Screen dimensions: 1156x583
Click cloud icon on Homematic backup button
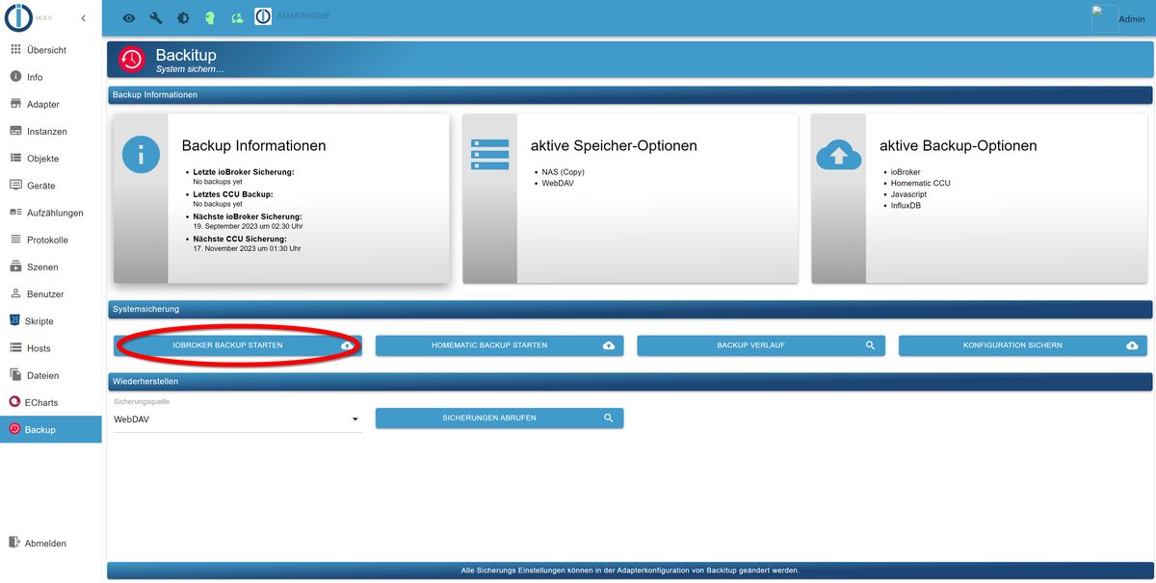pos(608,345)
